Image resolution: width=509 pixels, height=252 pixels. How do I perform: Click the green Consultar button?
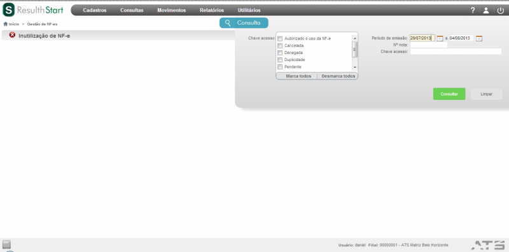[x=449, y=94]
